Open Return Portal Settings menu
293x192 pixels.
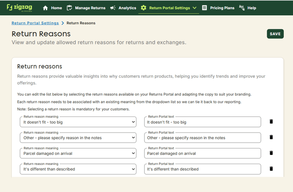point(170,8)
